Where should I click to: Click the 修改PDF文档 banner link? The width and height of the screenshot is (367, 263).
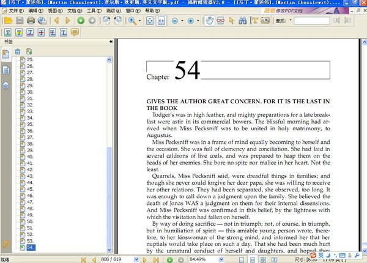(x=289, y=11)
